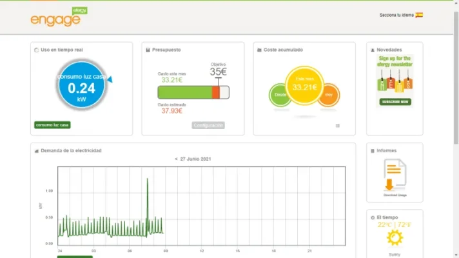Click the Informes panel icon

click(373, 151)
